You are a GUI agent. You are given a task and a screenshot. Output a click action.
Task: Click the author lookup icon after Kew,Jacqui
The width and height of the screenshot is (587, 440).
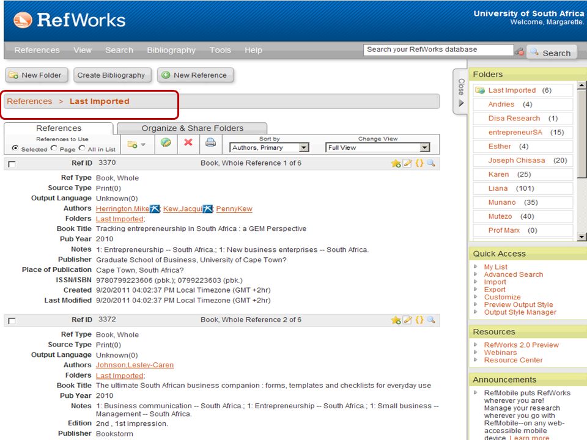pyautogui.click(x=208, y=209)
